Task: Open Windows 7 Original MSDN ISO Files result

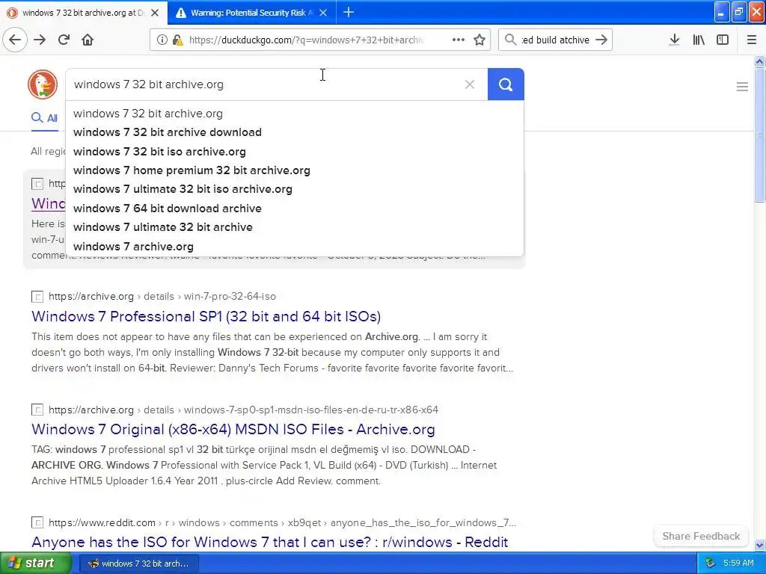Action: click(233, 429)
